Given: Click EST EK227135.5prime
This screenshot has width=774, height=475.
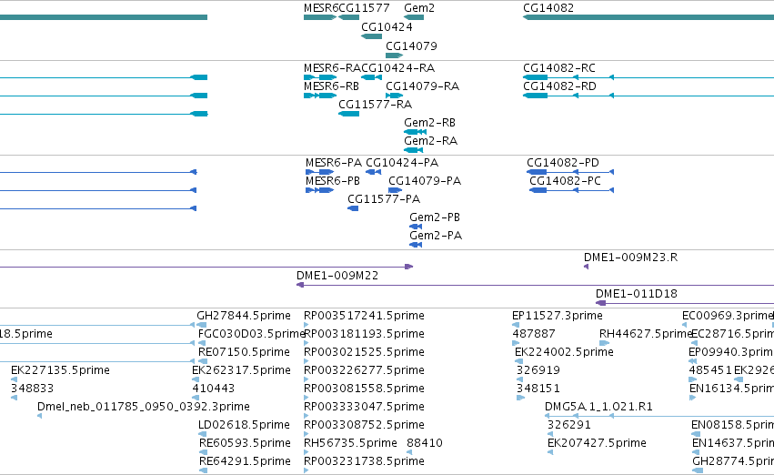Looking at the screenshot, I should coord(60,371).
